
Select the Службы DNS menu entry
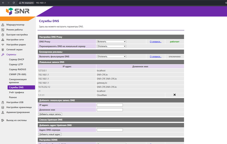point(21,87)
